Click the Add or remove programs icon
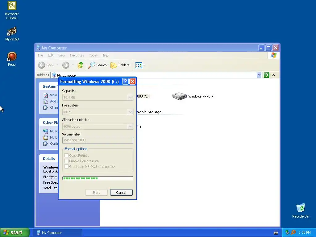This screenshot has width=316, height=237. pyautogui.click(x=46, y=101)
